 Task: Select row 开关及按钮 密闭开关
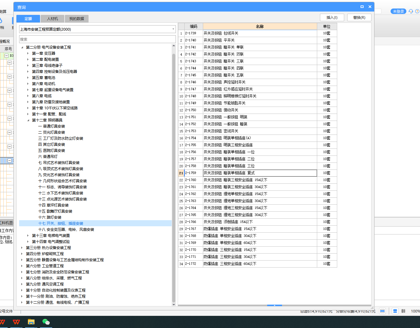[x=257, y=131]
